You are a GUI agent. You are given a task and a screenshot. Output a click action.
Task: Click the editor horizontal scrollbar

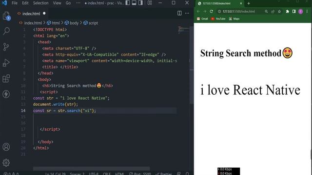(x=91, y=169)
